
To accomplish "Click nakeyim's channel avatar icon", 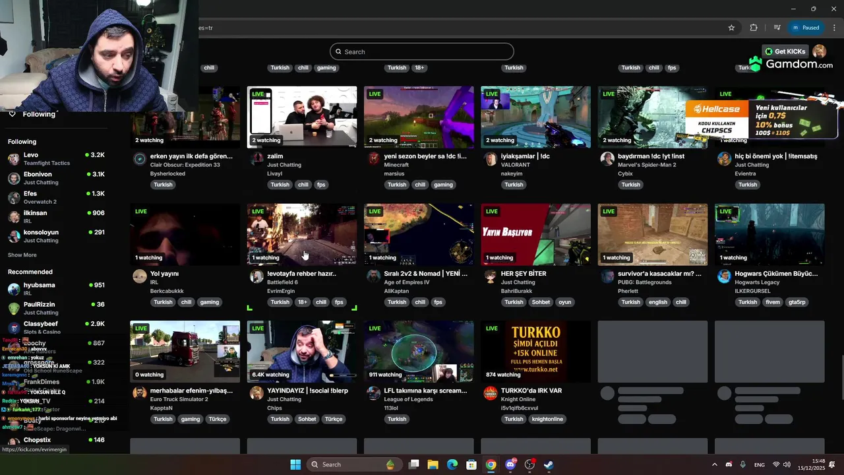I will click(490, 159).
